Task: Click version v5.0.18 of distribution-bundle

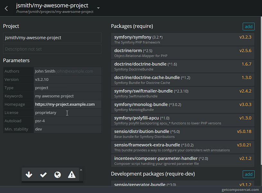Action: click(244, 132)
